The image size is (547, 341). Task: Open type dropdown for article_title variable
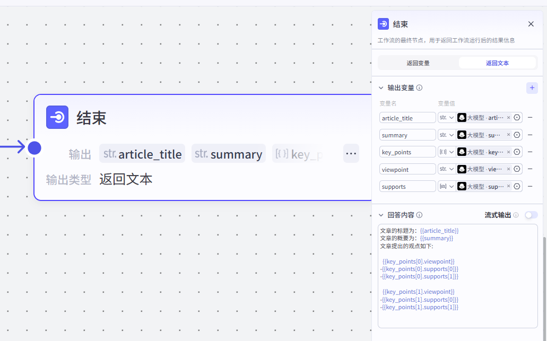pyautogui.click(x=447, y=118)
